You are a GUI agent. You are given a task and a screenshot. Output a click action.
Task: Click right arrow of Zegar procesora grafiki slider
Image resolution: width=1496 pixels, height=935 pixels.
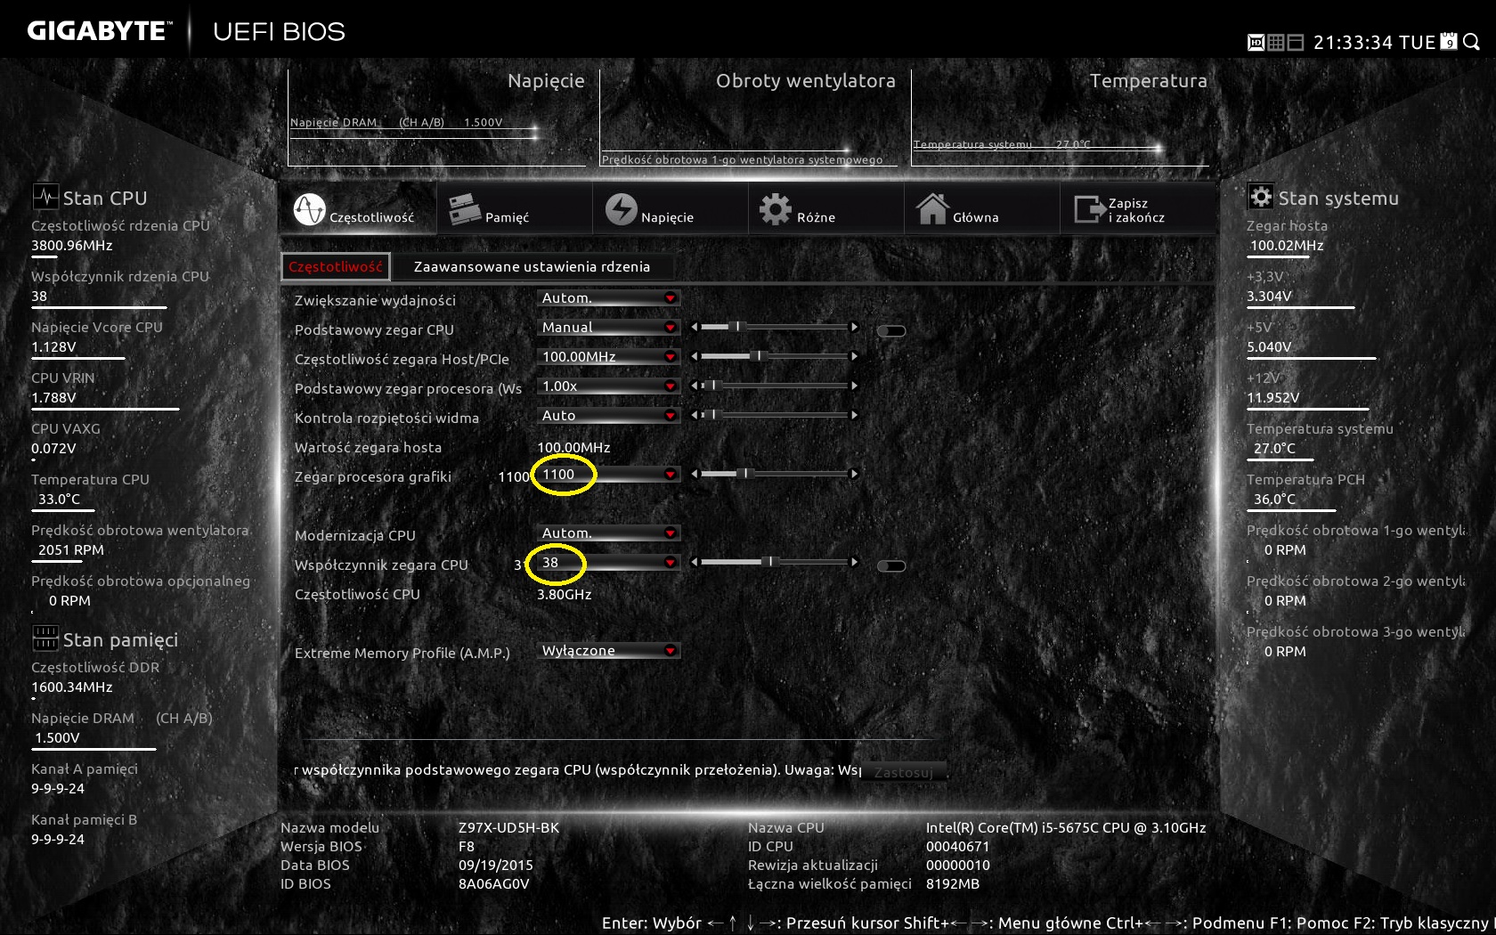coord(854,475)
